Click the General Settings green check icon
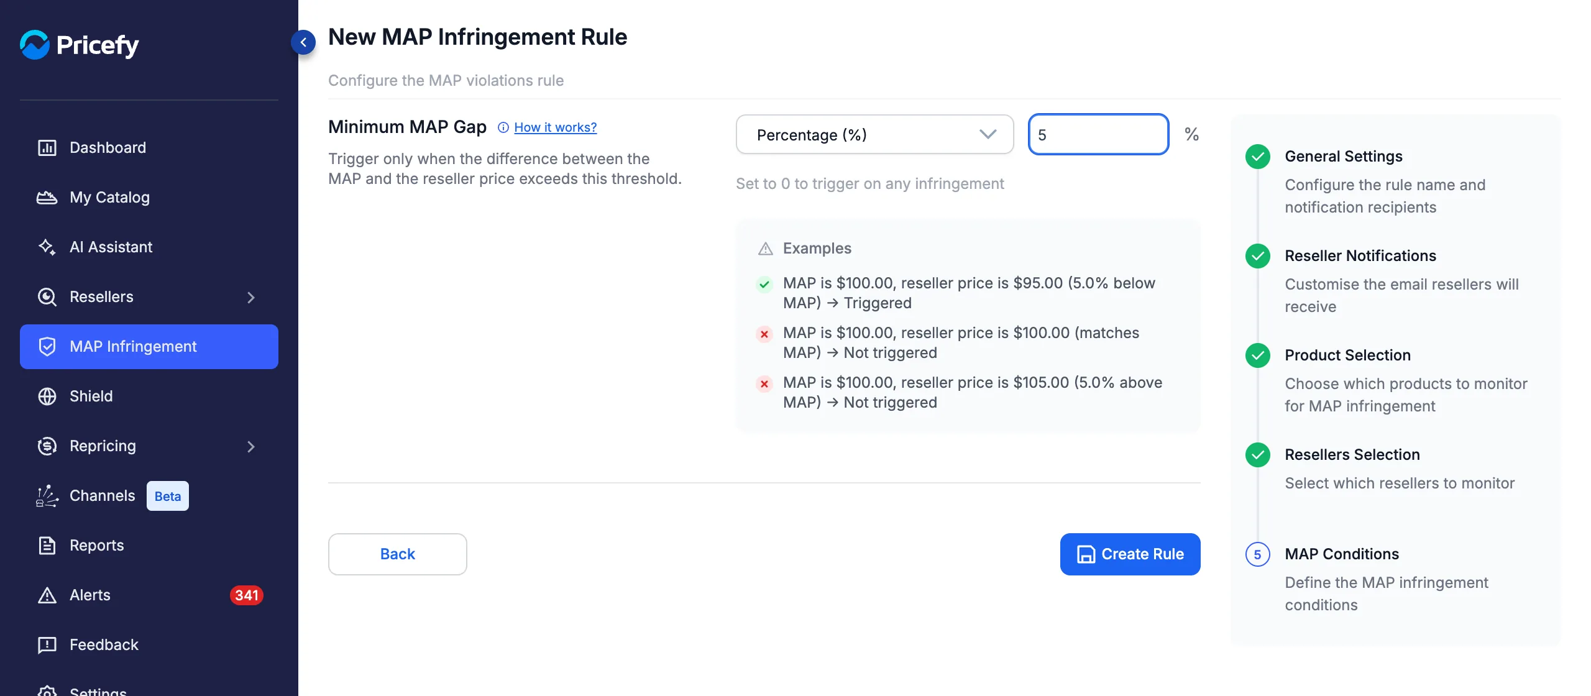The width and height of the screenshot is (1591, 696). click(x=1258, y=157)
